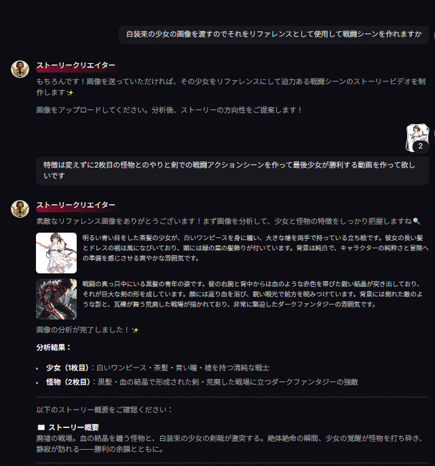The width and height of the screenshot is (435, 466).
Task: Click the description text beside the girl thumbnail
Action: (x=255, y=248)
